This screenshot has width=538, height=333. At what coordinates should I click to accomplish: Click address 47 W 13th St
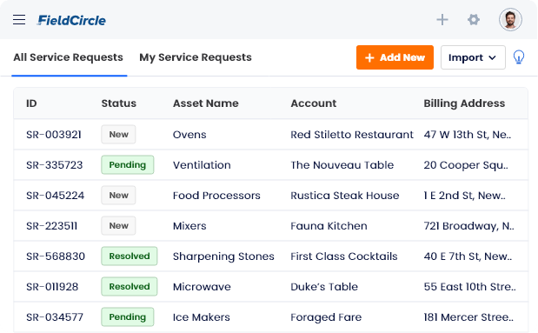468,135
